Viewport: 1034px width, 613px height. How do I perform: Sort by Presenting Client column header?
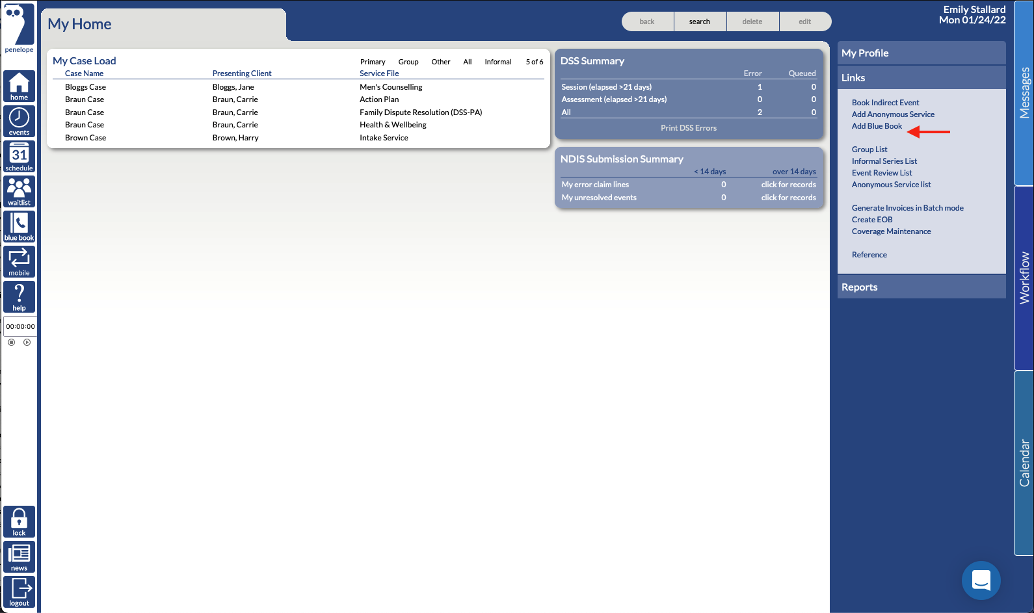[242, 73]
